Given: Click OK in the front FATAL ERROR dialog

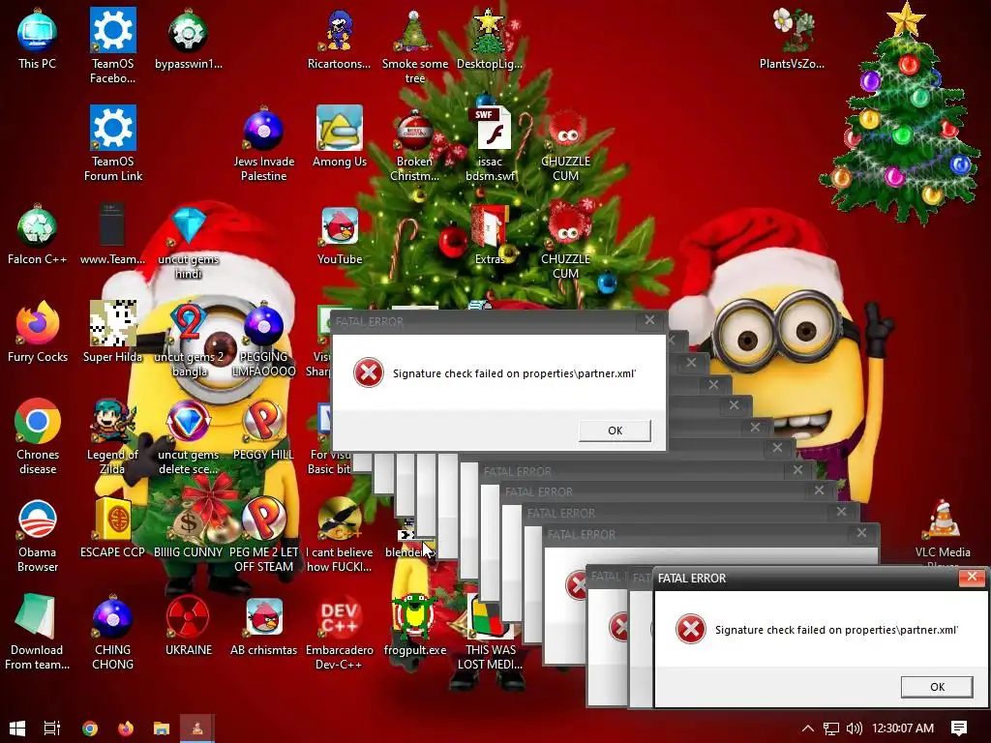Looking at the screenshot, I should pyautogui.click(x=937, y=687).
